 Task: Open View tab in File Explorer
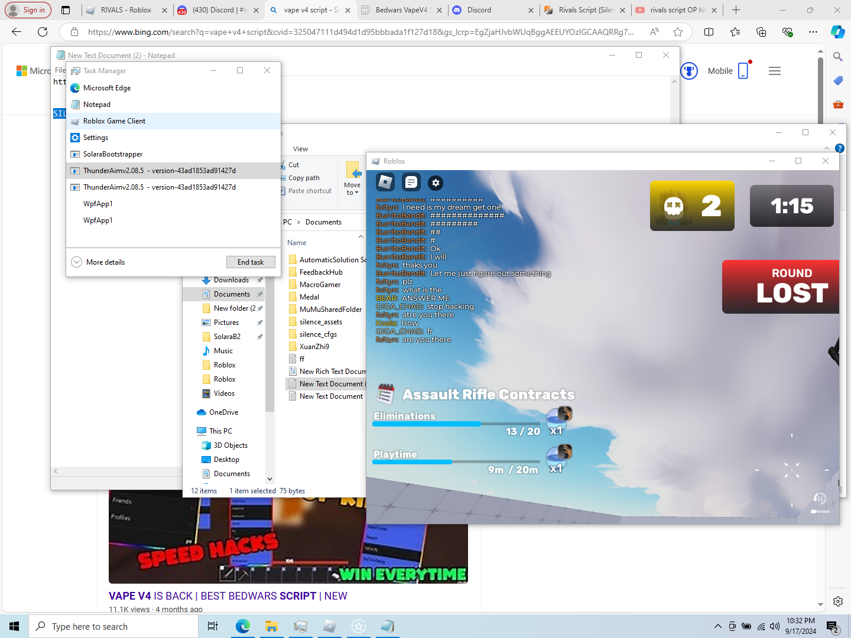click(x=300, y=149)
